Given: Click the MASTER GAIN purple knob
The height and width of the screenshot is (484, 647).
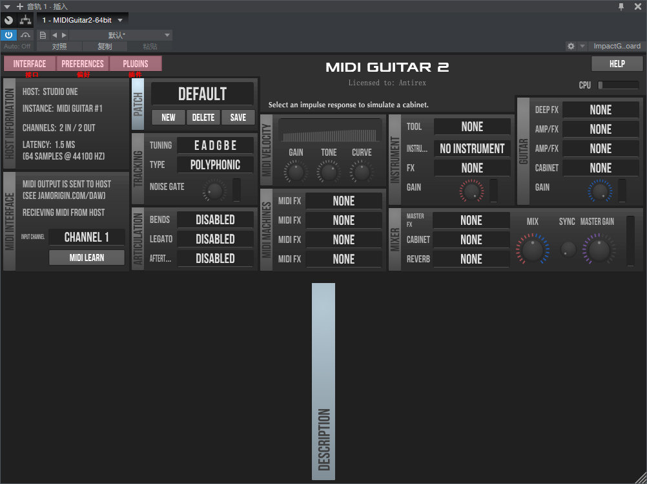Looking at the screenshot, I should [599, 250].
